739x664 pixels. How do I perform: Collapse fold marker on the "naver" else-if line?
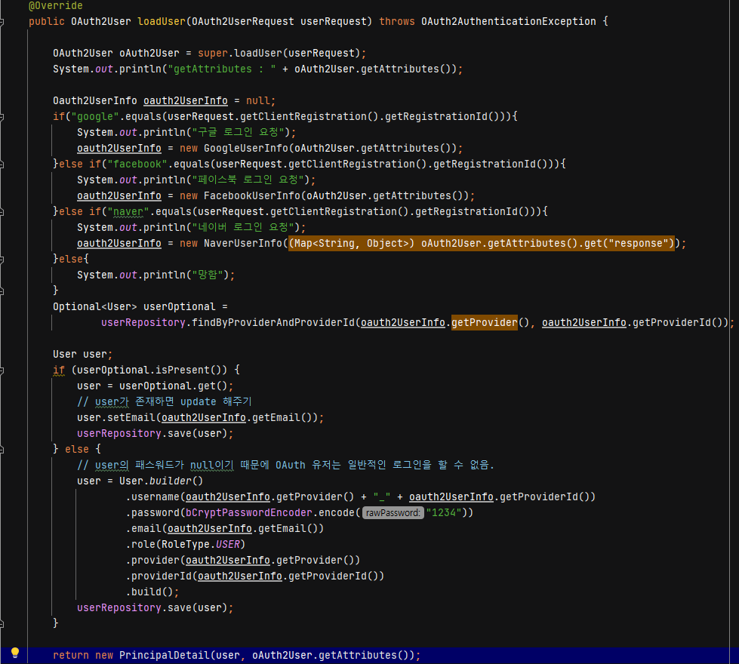(2, 211)
